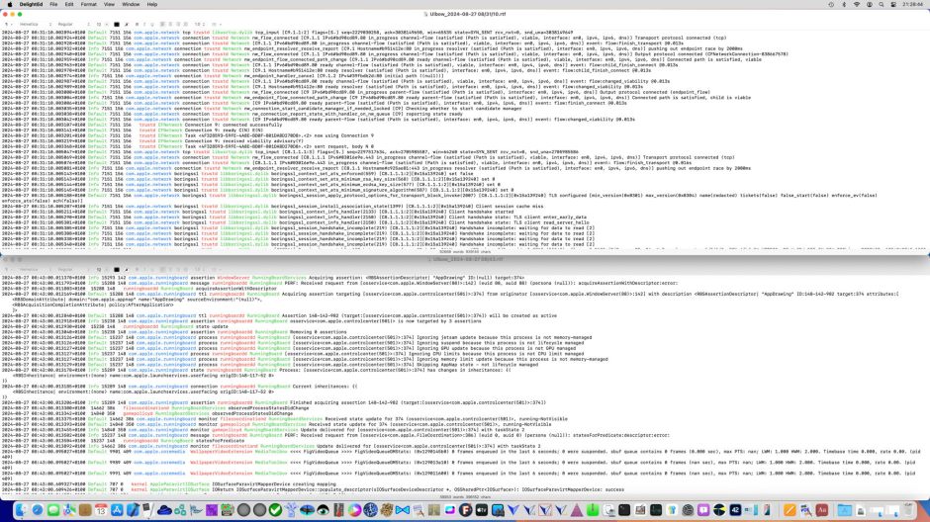Open the blue folder in the Dock
This screenshot has height=522, width=930.
(x=845, y=510)
